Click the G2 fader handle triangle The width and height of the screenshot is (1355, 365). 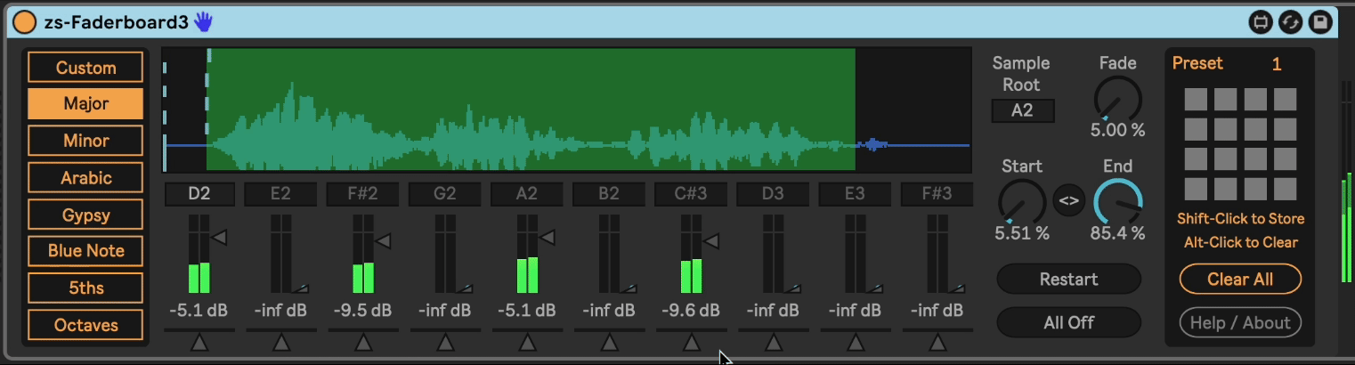tap(465, 288)
